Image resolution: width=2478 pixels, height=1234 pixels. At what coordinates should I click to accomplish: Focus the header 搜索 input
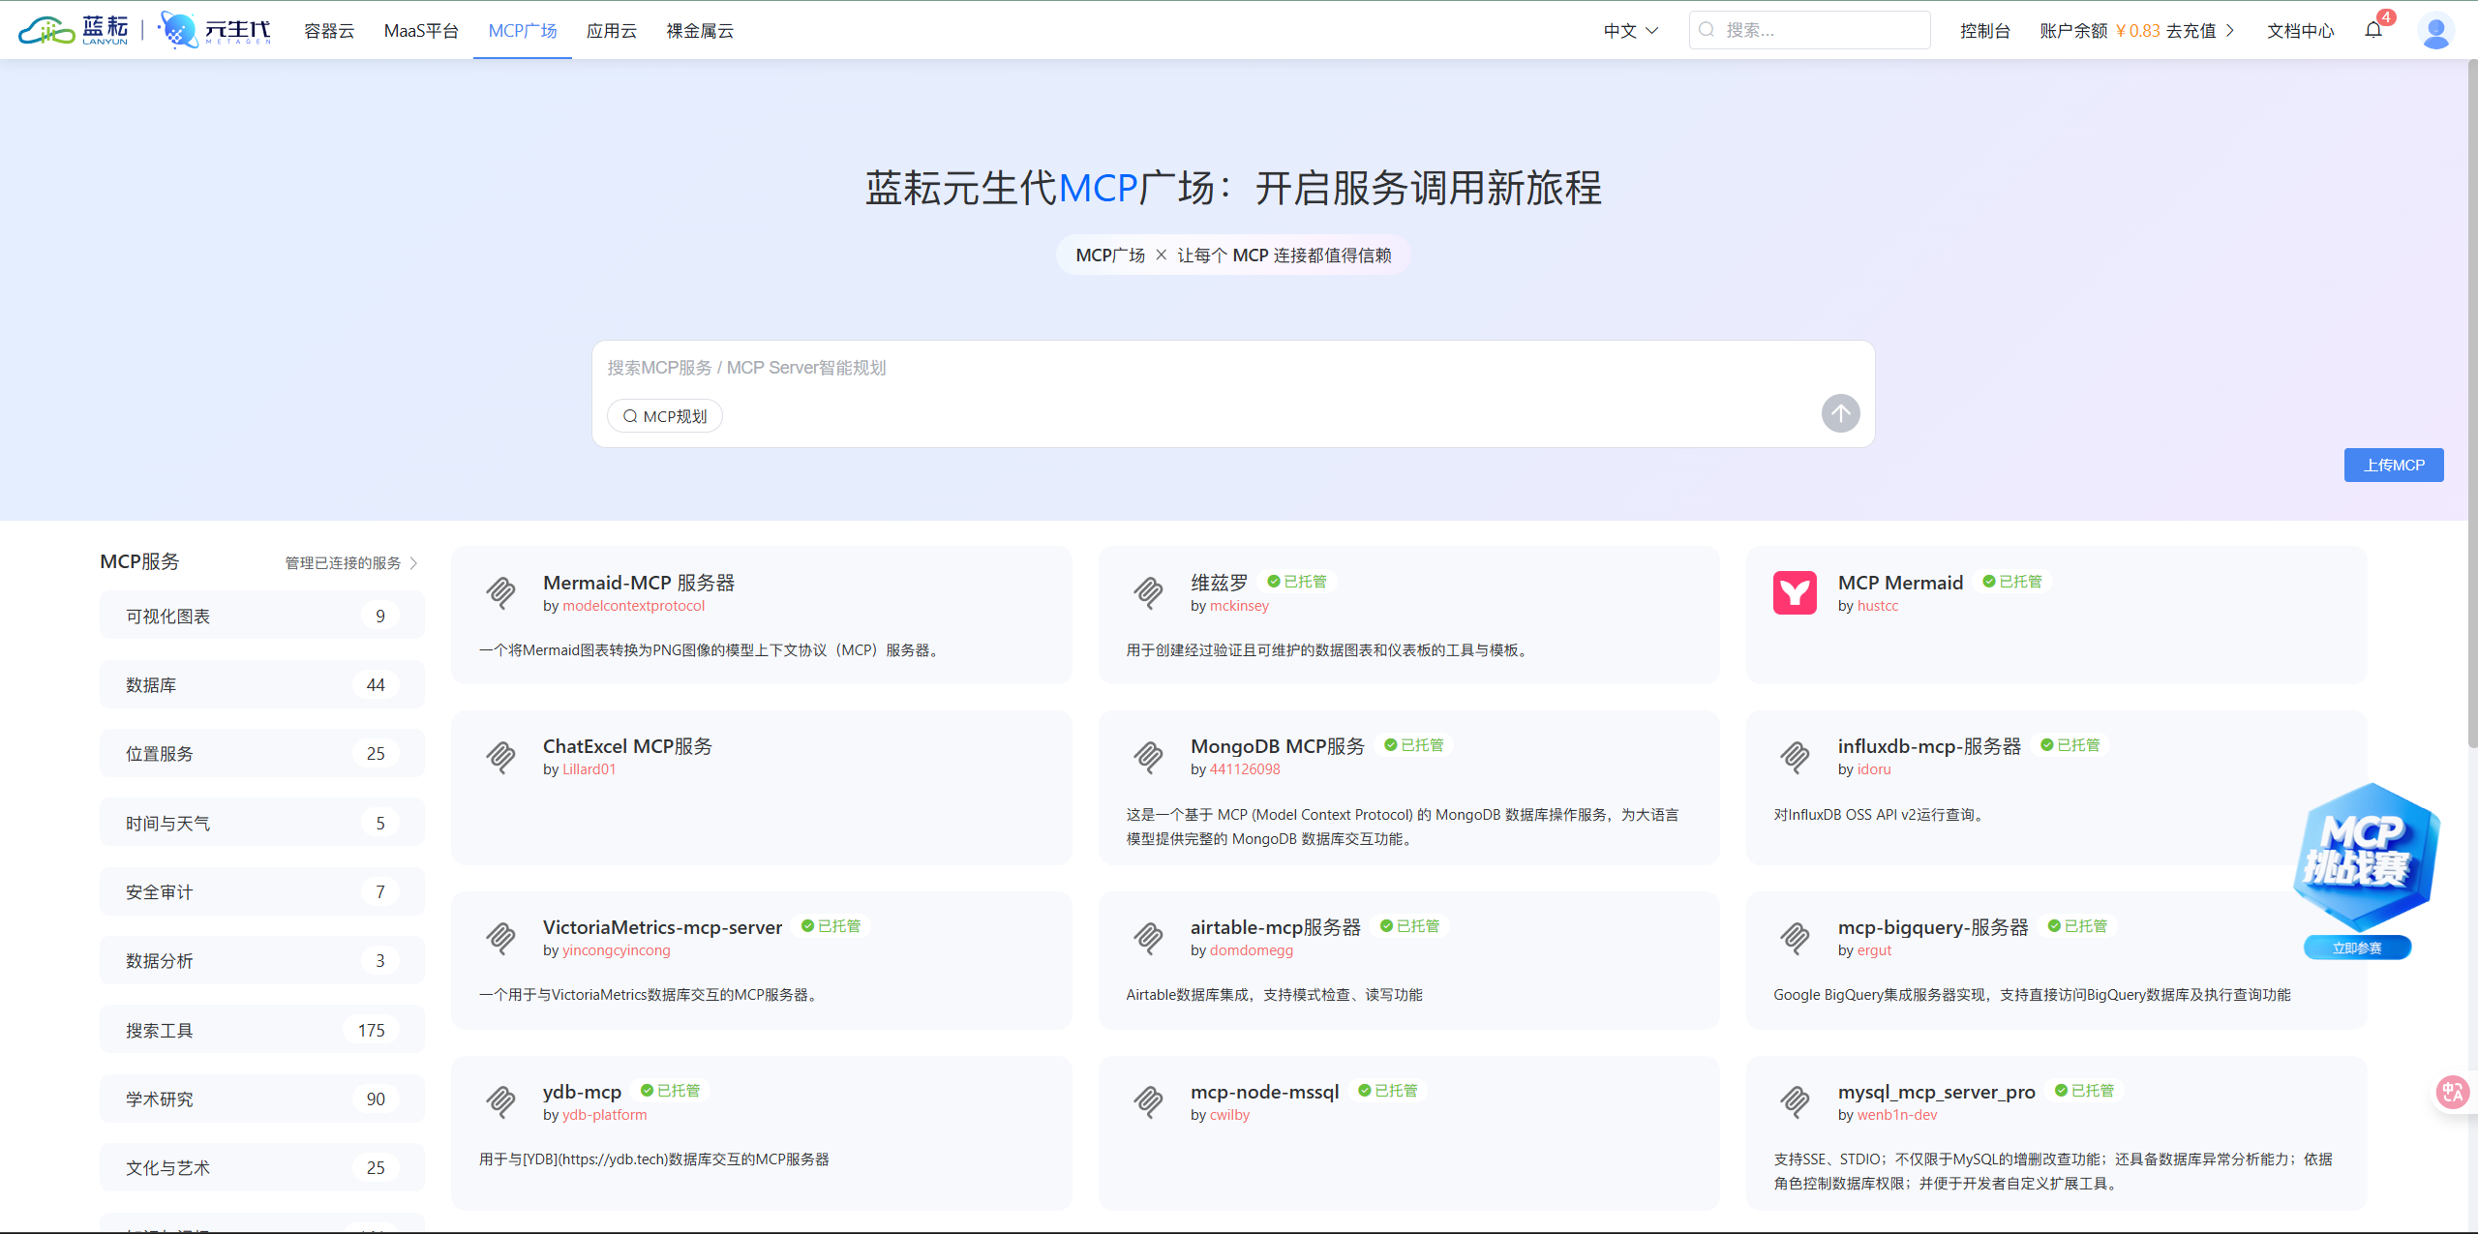pyautogui.click(x=1809, y=30)
